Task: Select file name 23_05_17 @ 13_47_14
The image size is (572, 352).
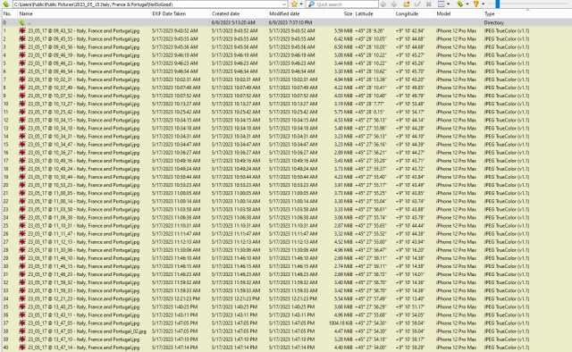Action: [83, 348]
